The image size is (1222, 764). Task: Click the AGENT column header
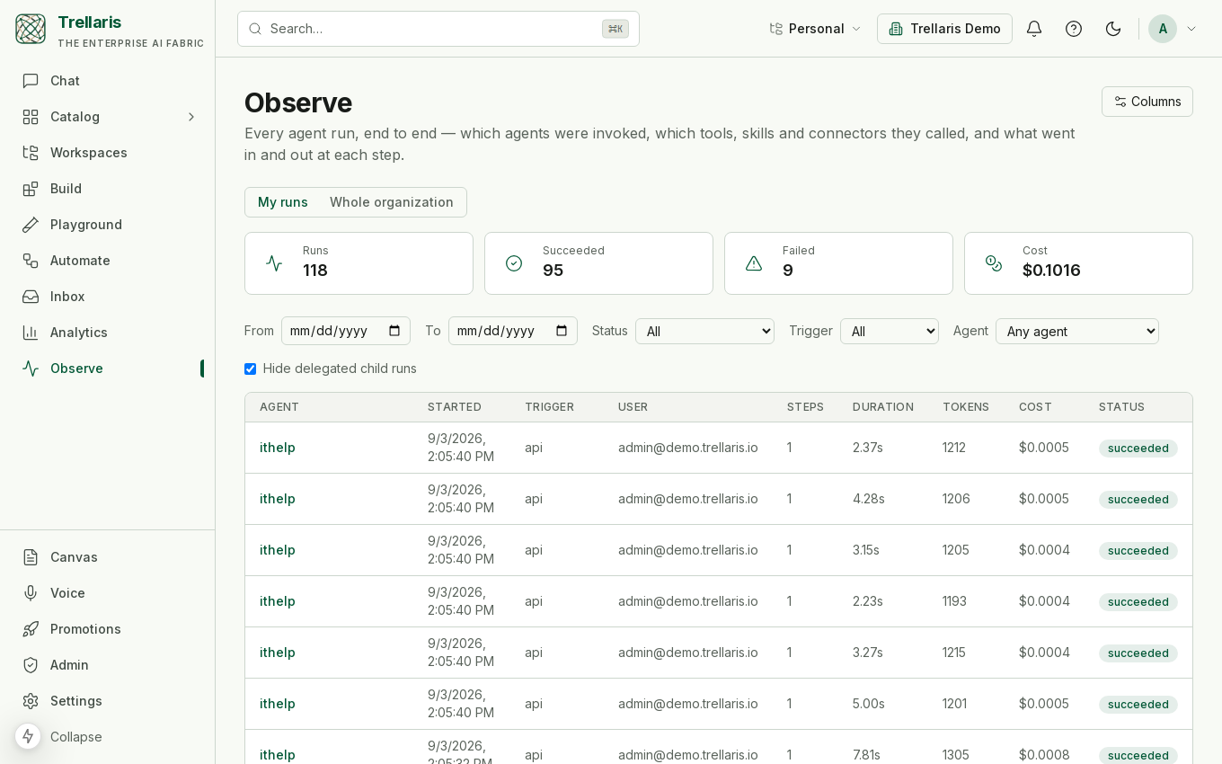[279, 407]
